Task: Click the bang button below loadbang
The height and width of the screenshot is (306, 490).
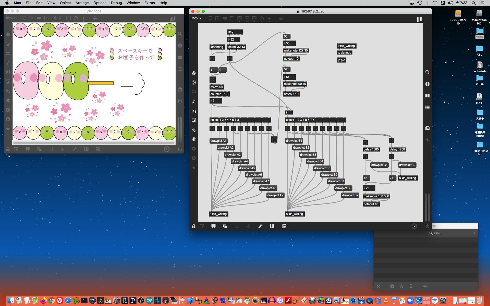Action: 212,59
